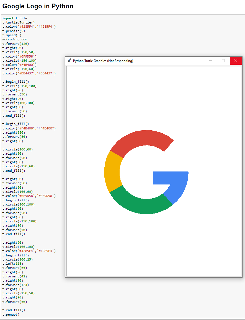Click the feather icon in Turtle Graphics title bar
Screen dimensions: 245x320
(x=69, y=61)
